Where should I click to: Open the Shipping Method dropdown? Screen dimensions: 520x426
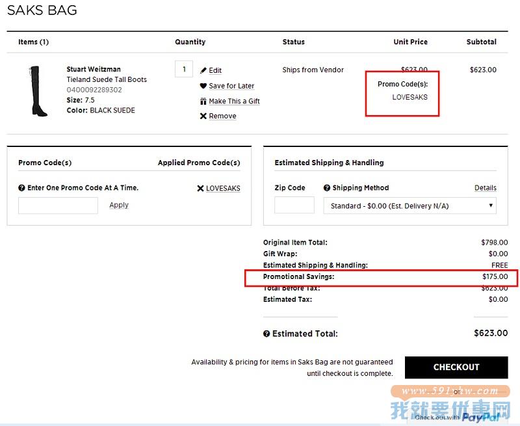point(410,206)
